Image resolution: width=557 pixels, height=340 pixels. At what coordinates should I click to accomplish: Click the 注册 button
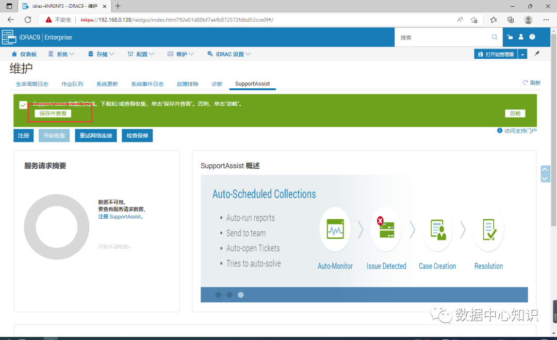point(23,135)
